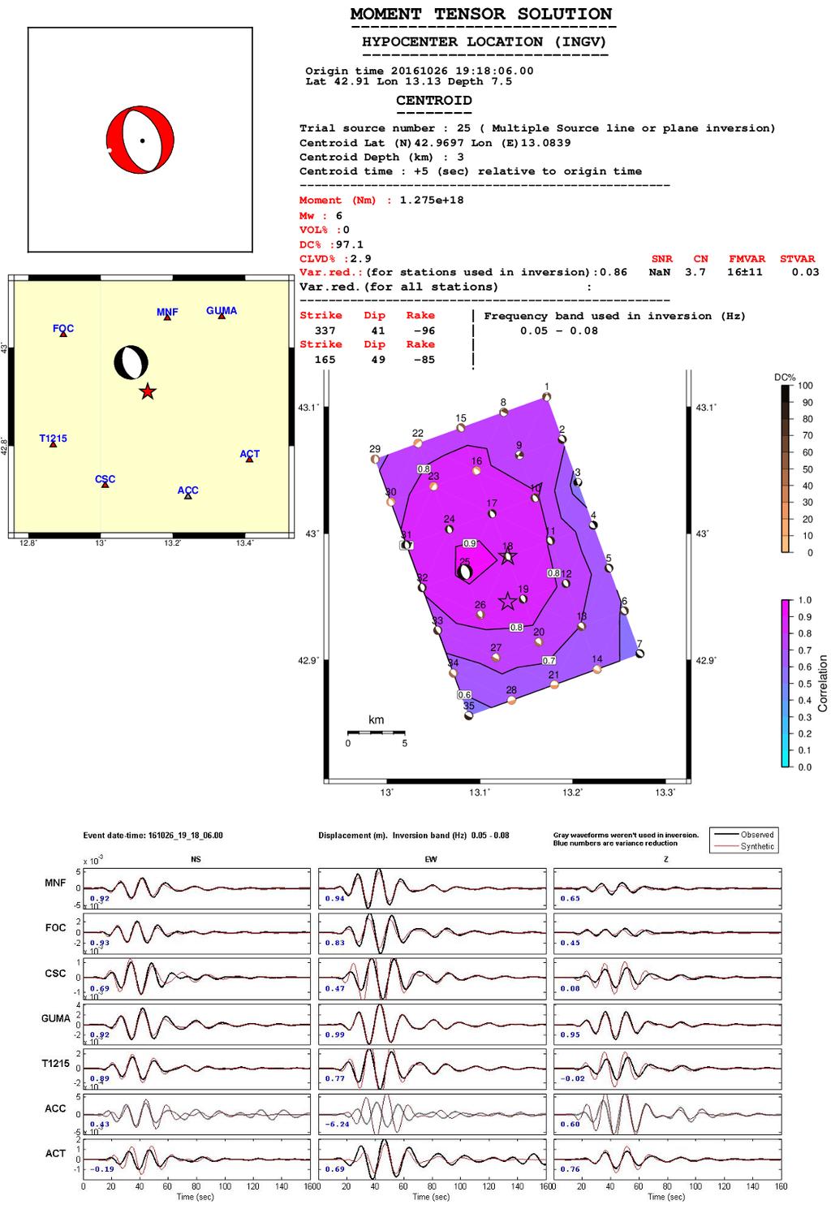The width and height of the screenshot is (831, 1205).
Task: Click the ACT EW waveform plot
Action: (x=432, y=1160)
